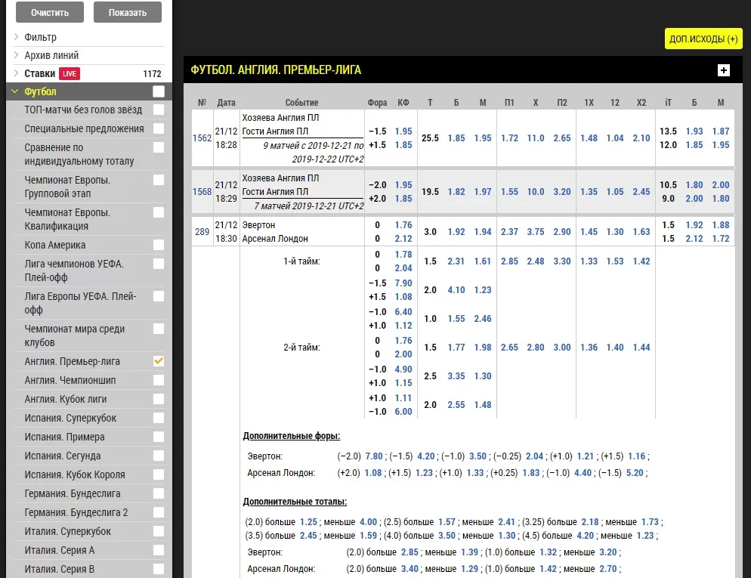
Task: Expand the Архив линий section
Action: pyautogui.click(x=51, y=55)
